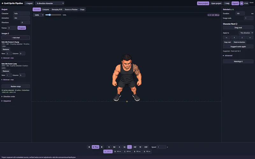This screenshot has height=159, width=255.
Task: Click Paste to direction button
Action: click(x=239, y=42)
